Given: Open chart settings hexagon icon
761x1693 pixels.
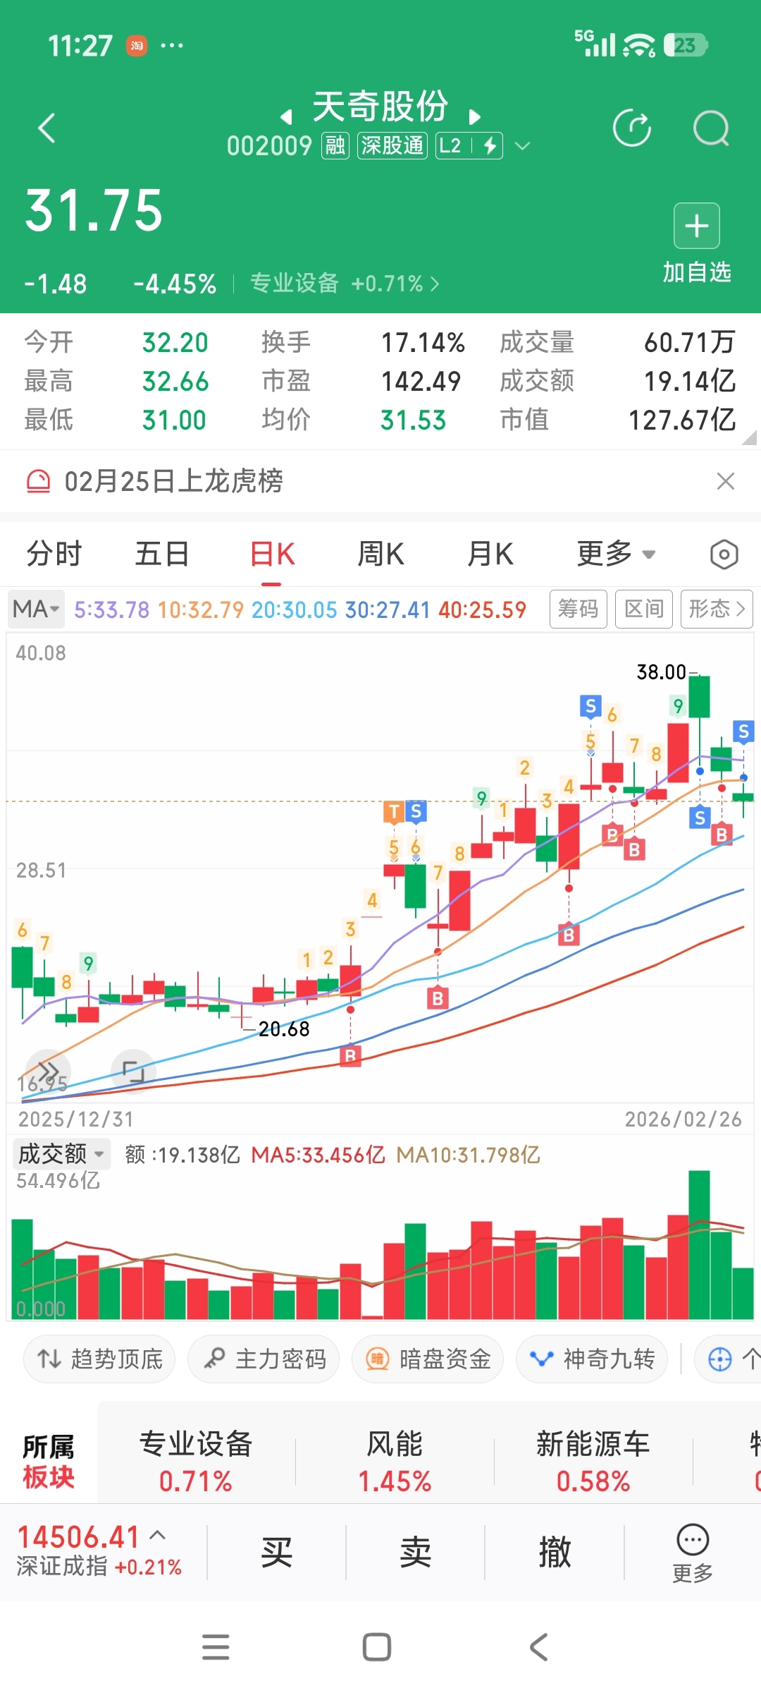Looking at the screenshot, I should [724, 554].
